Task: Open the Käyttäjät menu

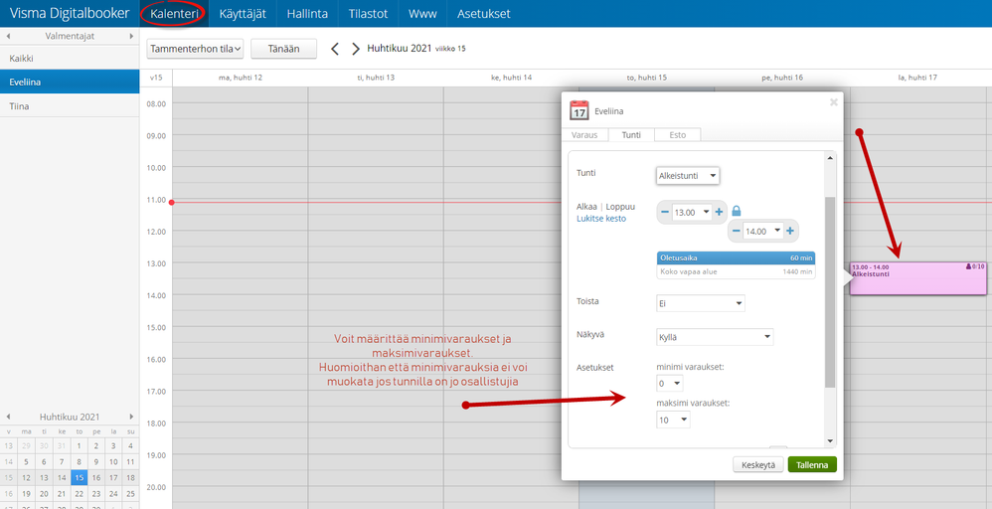Action: (243, 13)
